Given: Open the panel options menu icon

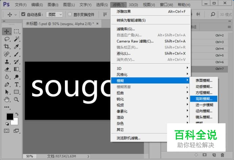Looking at the screenshot, I should pyautogui.click(x=229, y=27).
